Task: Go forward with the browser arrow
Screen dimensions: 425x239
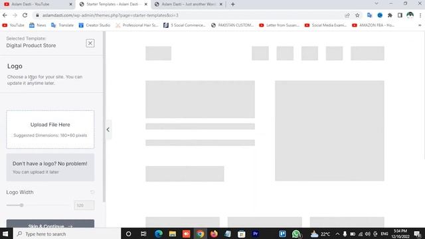Action: (x=15, y=15)
